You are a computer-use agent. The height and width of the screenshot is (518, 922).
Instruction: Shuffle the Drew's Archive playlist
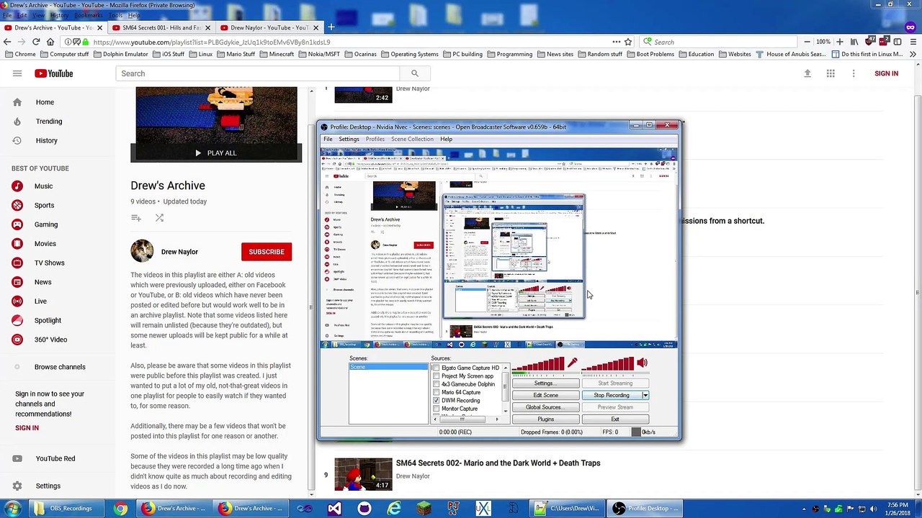[159, 218]
